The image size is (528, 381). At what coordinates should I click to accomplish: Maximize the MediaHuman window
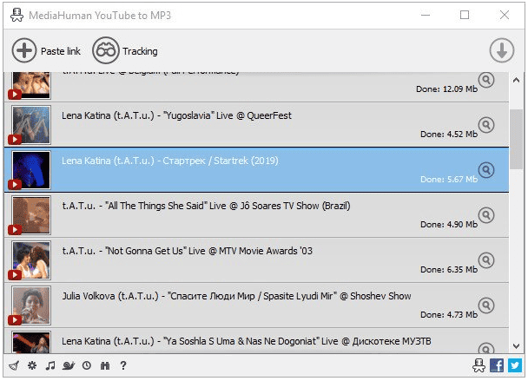click(x=465, y=15)
